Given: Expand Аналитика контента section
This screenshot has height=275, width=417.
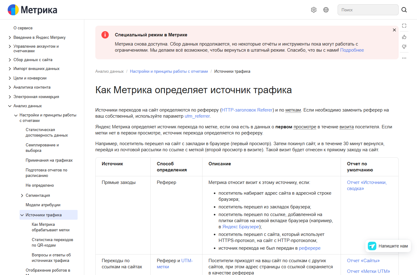Looking at the screenshot, I should click(x=10, y=87).
